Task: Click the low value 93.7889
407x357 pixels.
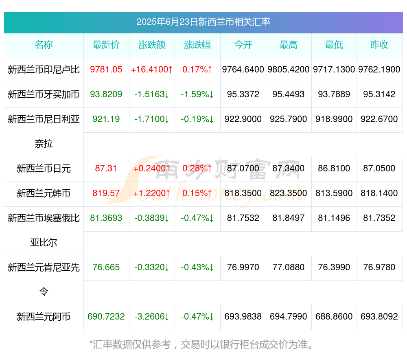Action: pos(334,94)
